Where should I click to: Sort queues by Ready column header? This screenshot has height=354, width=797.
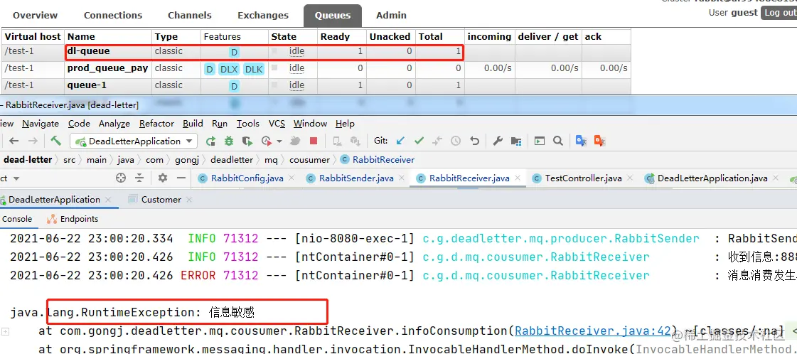[x=335, y=36]
